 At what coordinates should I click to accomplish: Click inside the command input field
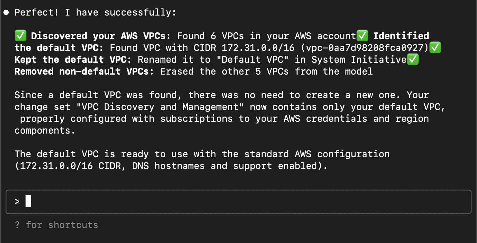pyautogui.click(x=238, y=202)
